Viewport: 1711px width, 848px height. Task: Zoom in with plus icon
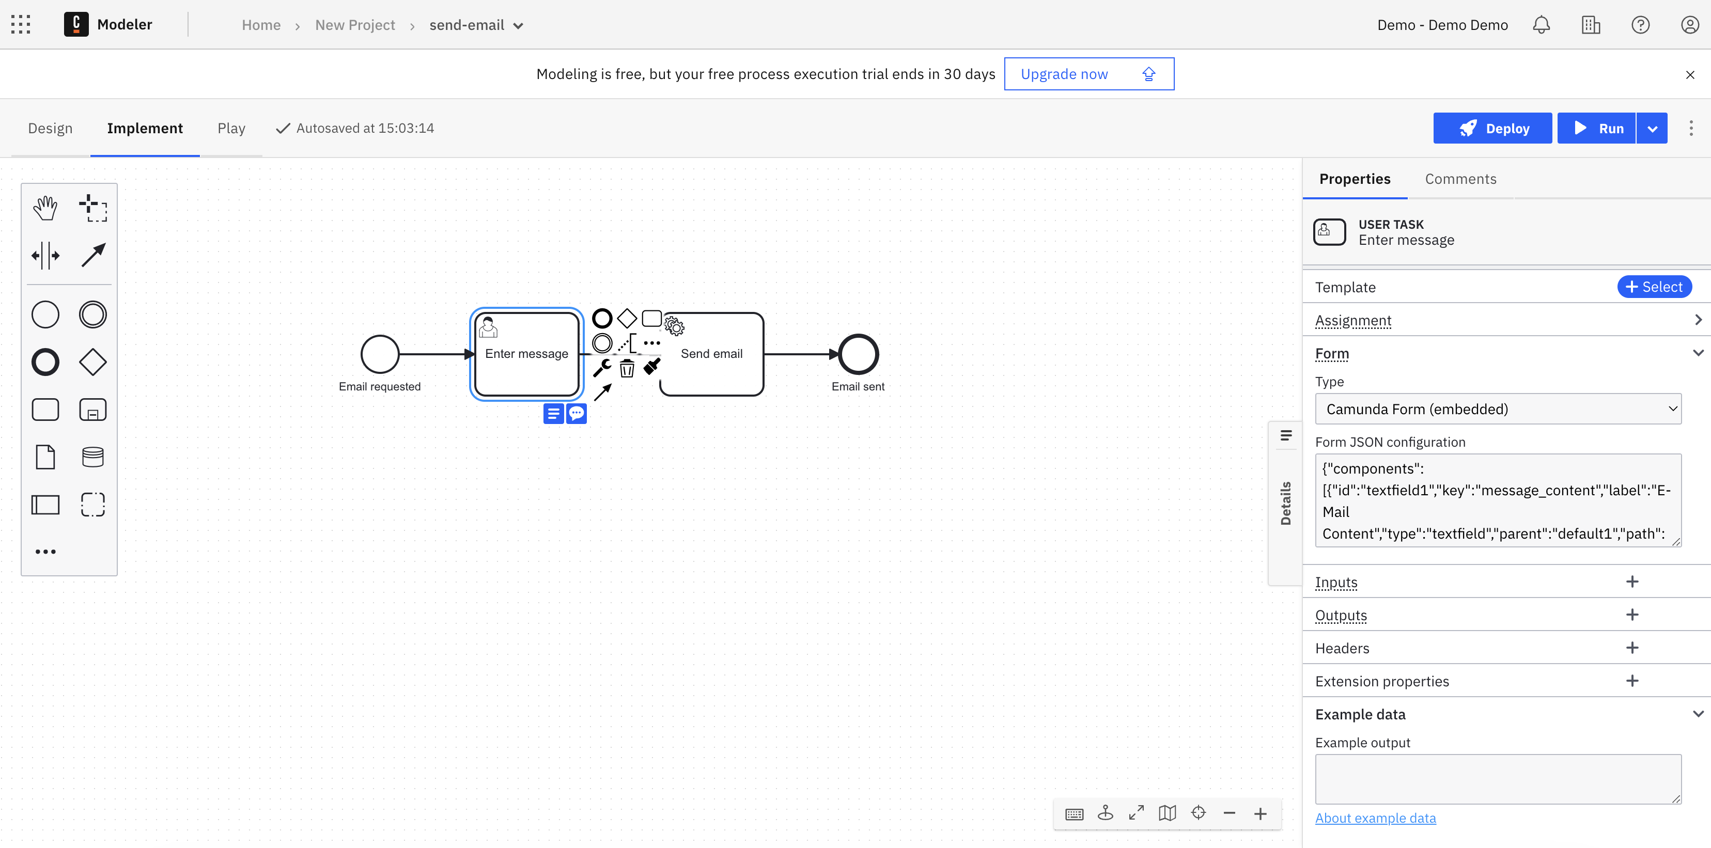(1260, 813)
